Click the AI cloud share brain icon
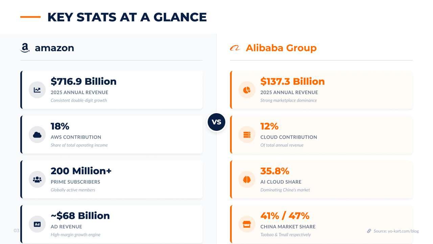This screenshot has height=244, width=433. [x=247, y=179]
